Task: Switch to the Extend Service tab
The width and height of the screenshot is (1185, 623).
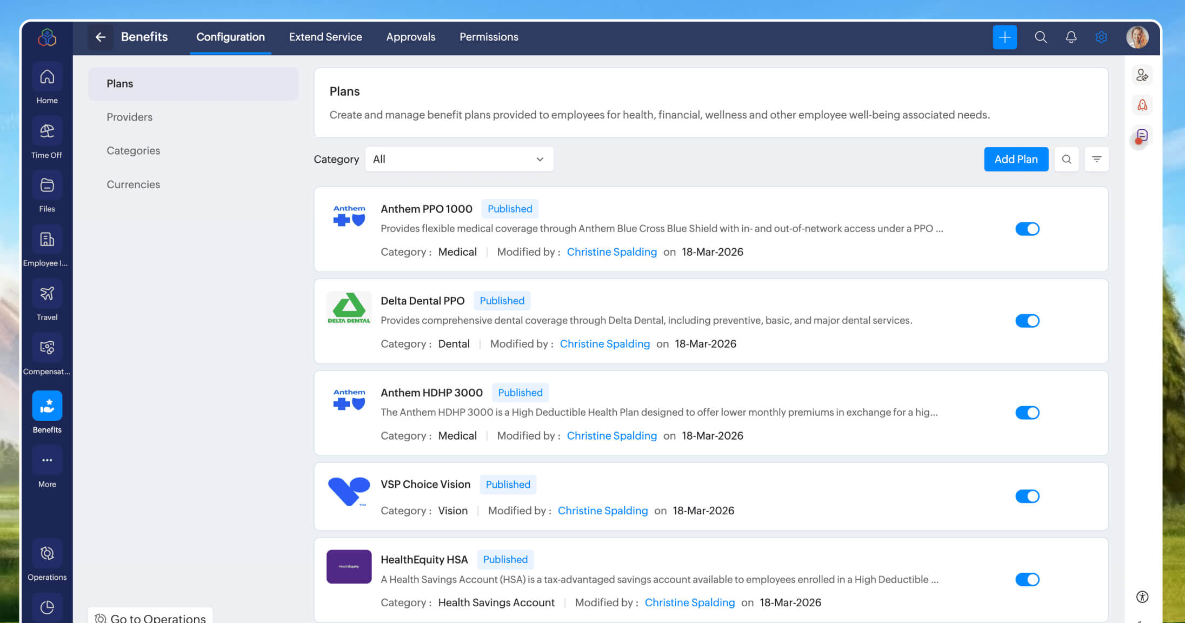Action: pyautogui.click(x=325, y=37)
